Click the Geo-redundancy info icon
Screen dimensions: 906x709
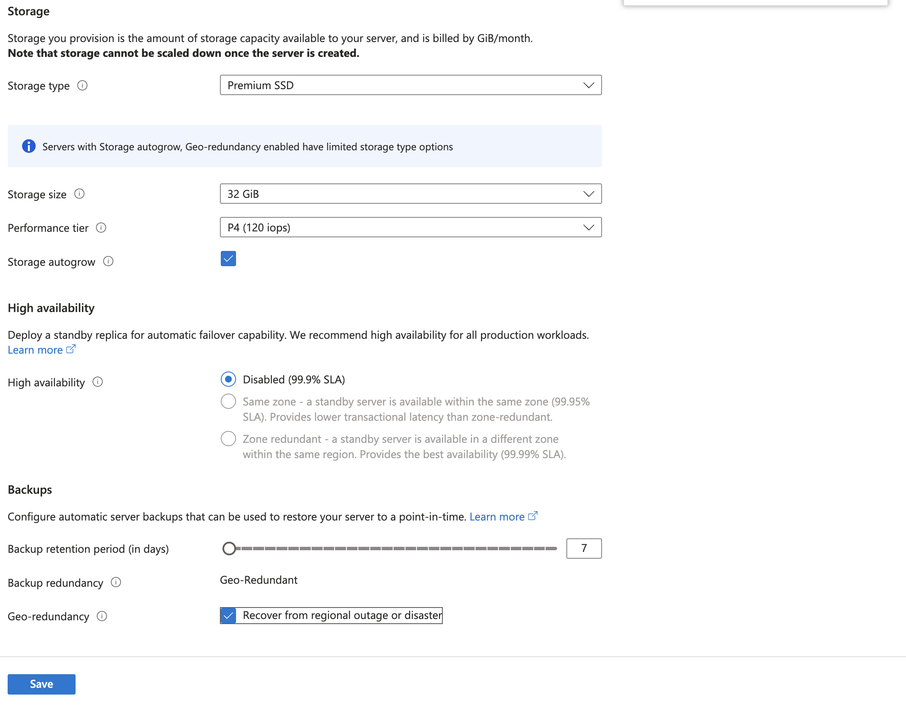pyautogui.click(x=102, y=616)
